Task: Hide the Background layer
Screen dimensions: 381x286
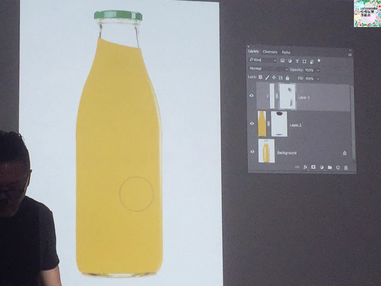Action: pos(252,152)
